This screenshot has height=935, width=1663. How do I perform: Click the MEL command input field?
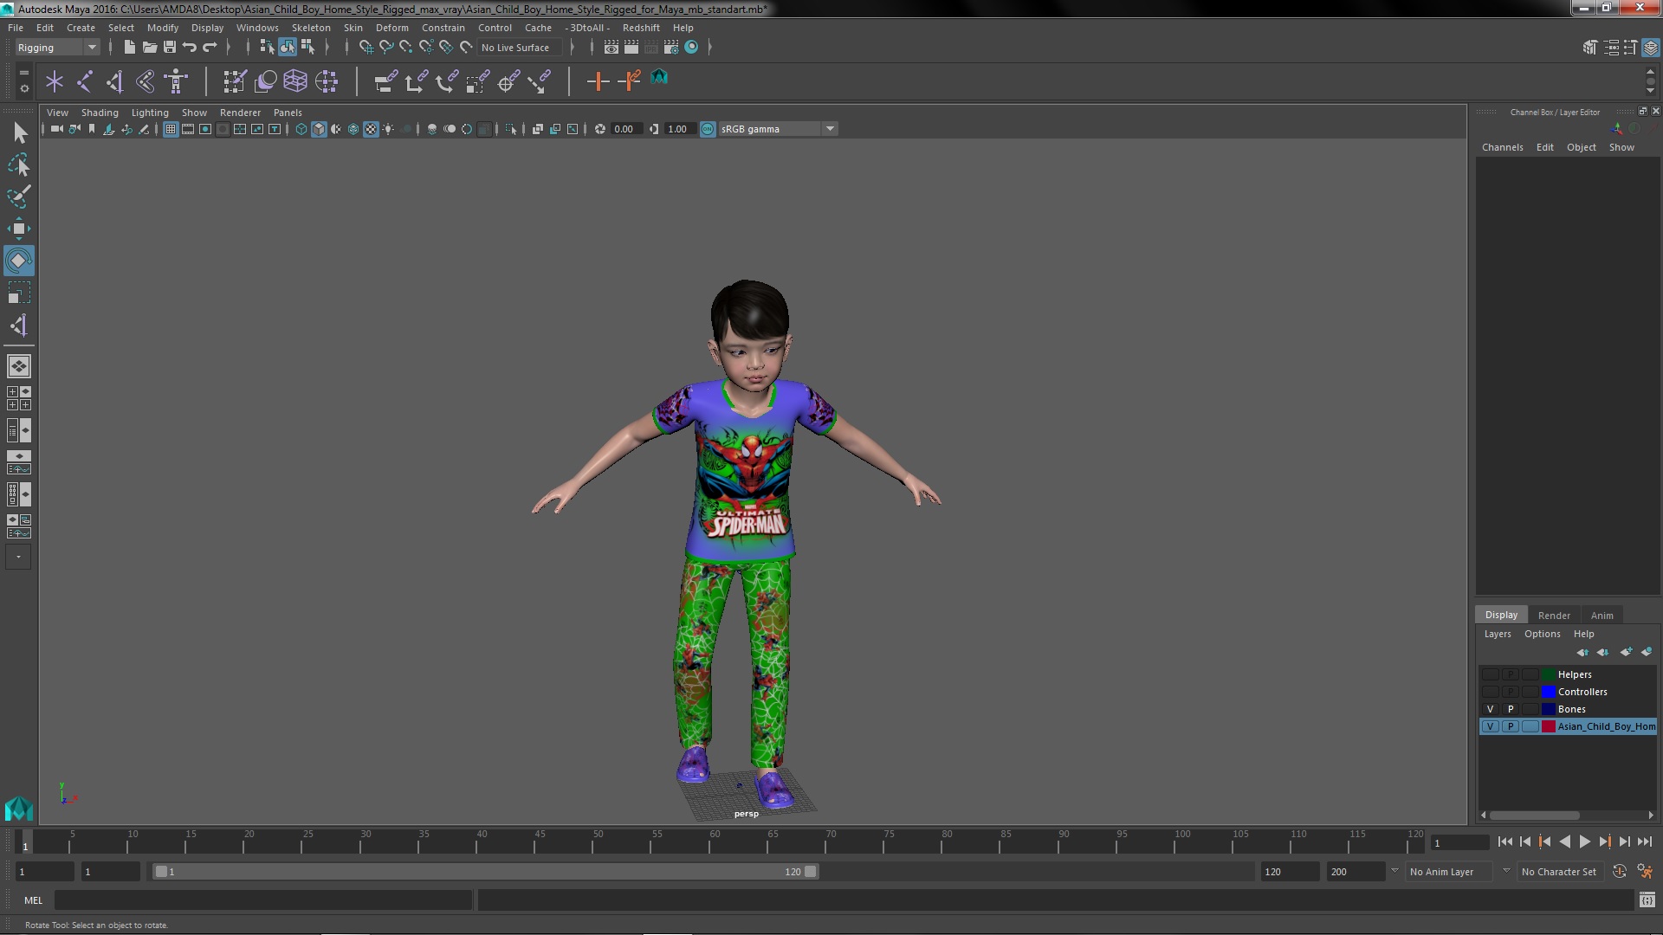click(x=263, y=900)
